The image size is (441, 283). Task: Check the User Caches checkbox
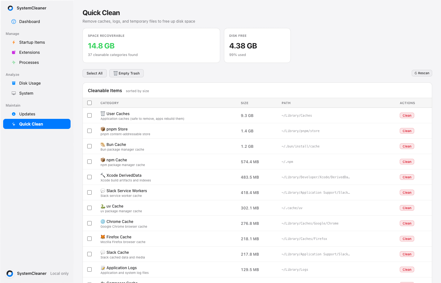point(89,115)
